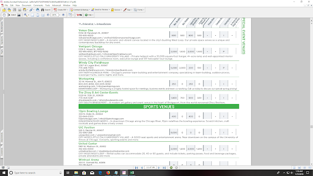Image resolution: width=313 pixels, height=176 pixels.
Task: Click the 'UIC Pavilion' venue name
Action: coord(87,128)
